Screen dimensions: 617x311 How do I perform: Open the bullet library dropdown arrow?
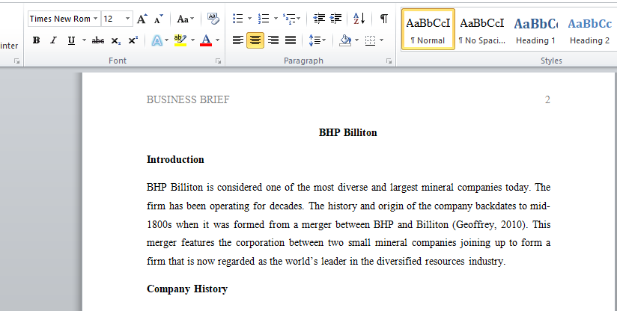[x=249, y=19]
